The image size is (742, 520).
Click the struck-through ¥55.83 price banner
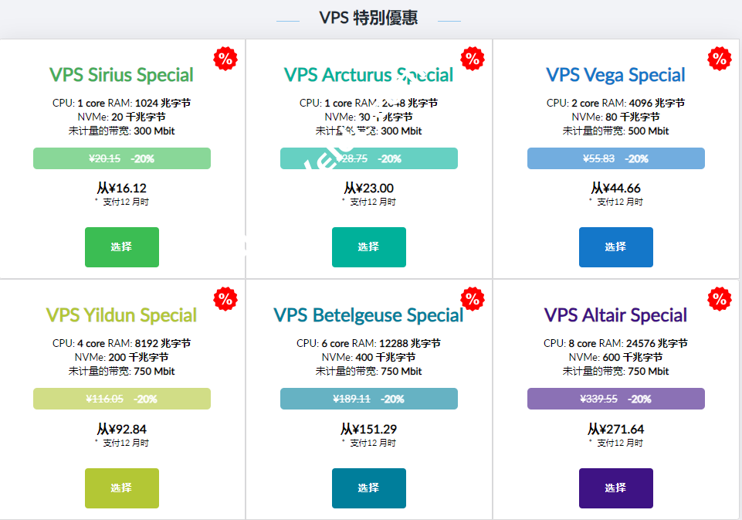coord(615,158)
